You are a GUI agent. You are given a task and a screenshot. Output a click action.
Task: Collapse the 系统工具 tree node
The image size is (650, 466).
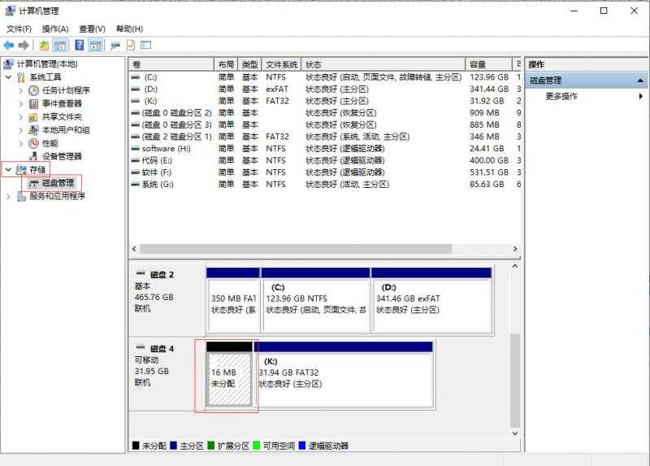(8, 77)
